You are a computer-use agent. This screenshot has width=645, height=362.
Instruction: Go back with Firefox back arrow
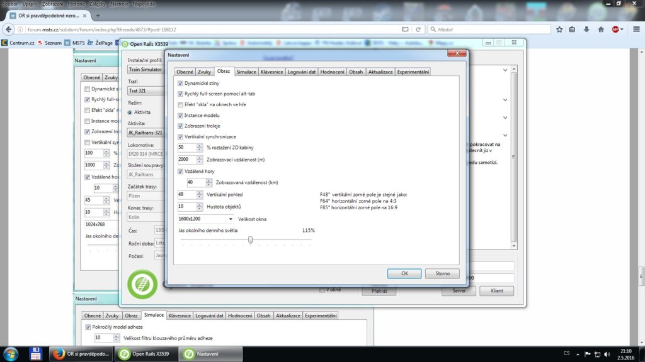[9, 30]
